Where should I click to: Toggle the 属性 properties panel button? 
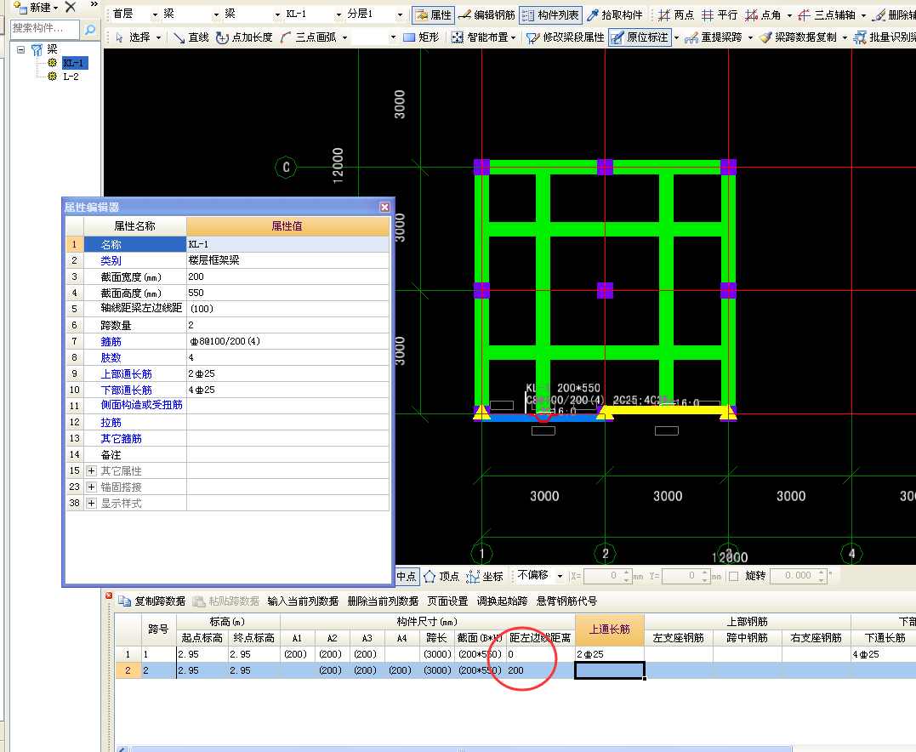coord(433,14)
